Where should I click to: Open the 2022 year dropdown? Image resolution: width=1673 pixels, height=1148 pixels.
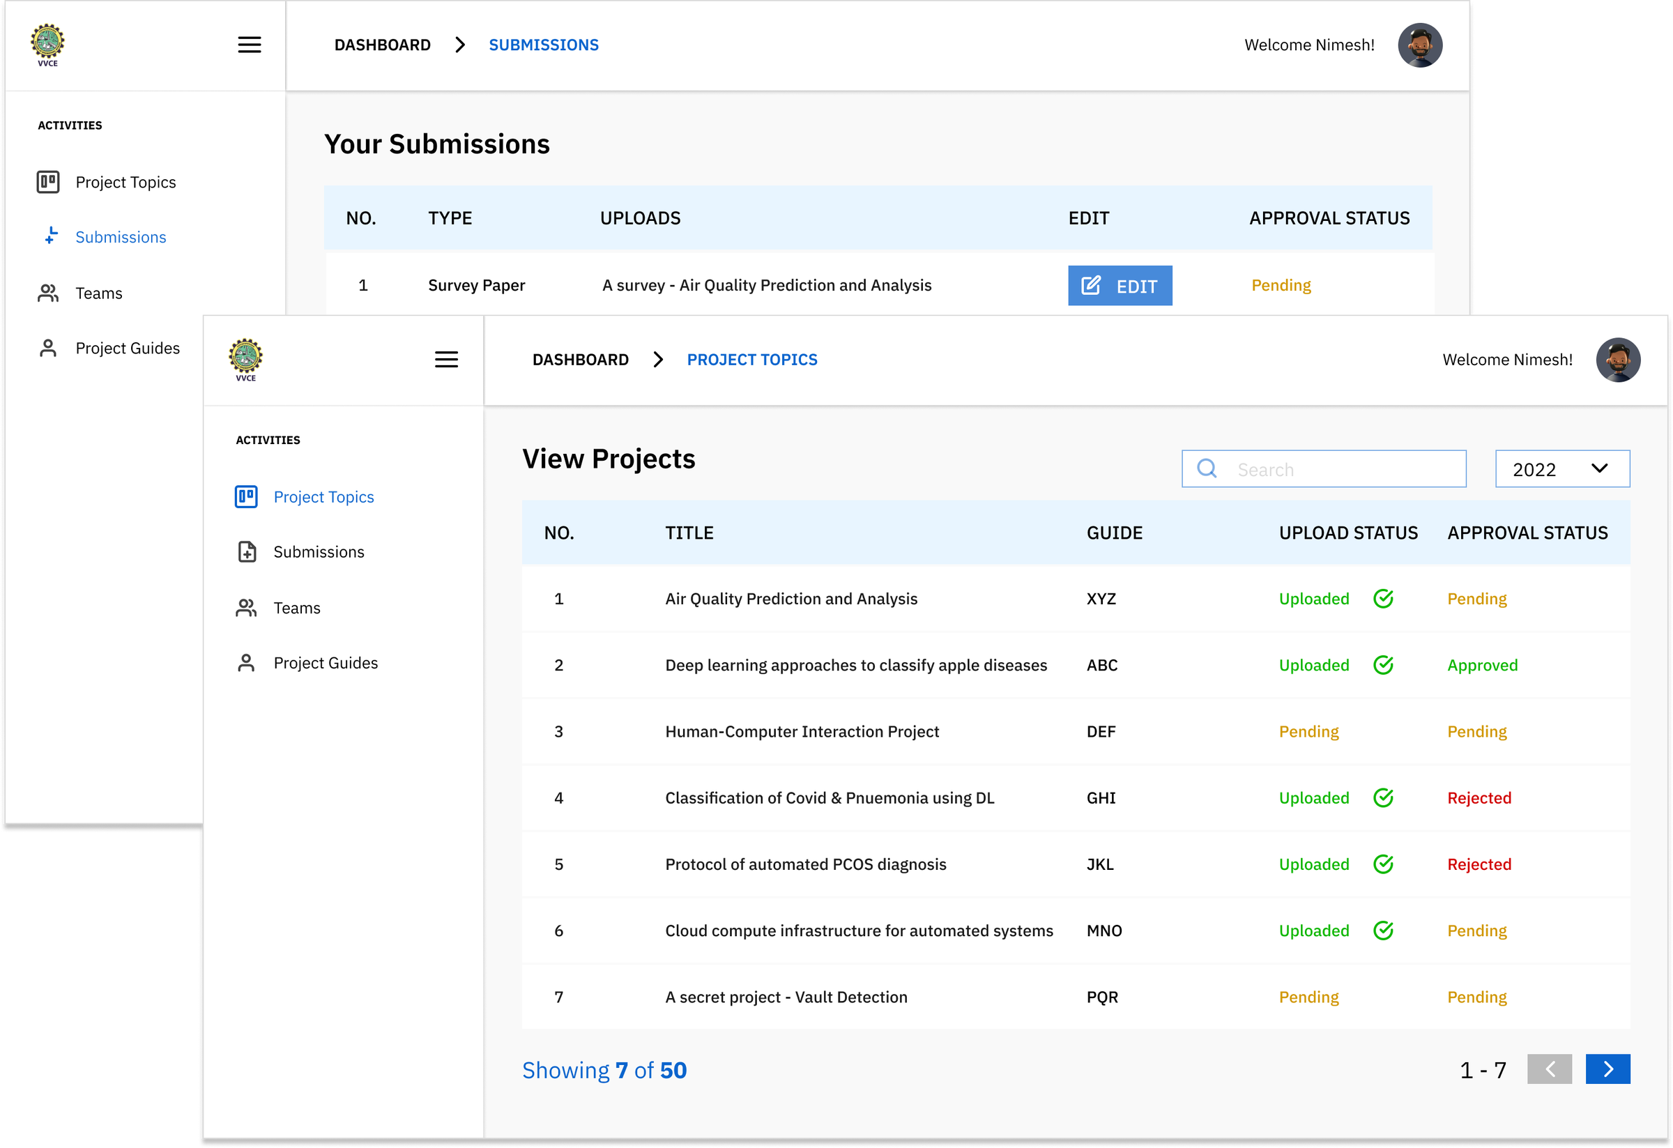(1561, 468)
